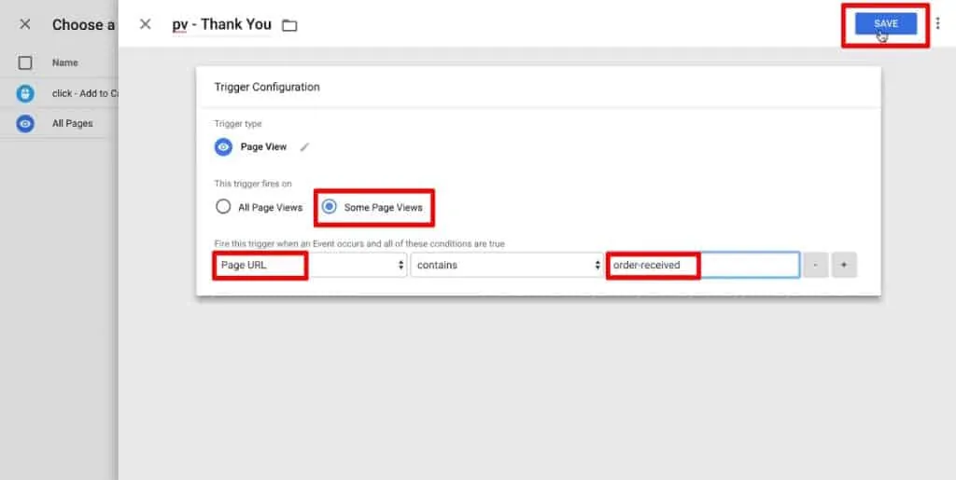Click the Trigger Configuration heading
The height and width of the screenshot is (480, 956).
pyautogui.click(x=267, y=87)
